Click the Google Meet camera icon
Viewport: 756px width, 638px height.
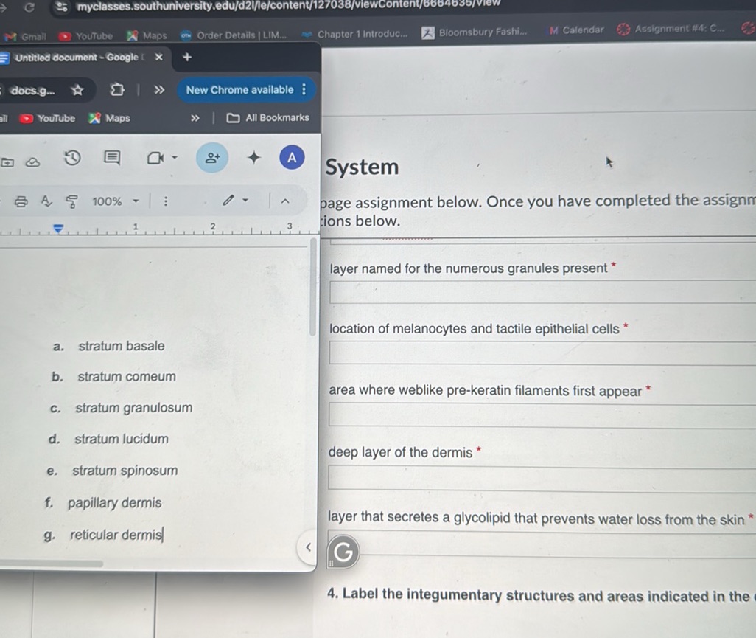[x=156, y=158]
